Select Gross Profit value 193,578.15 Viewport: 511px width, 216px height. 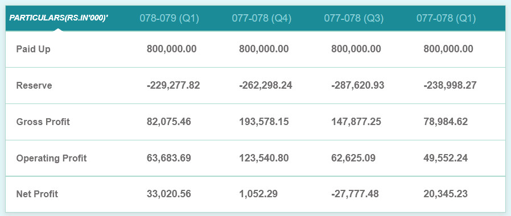pos(264,122)
